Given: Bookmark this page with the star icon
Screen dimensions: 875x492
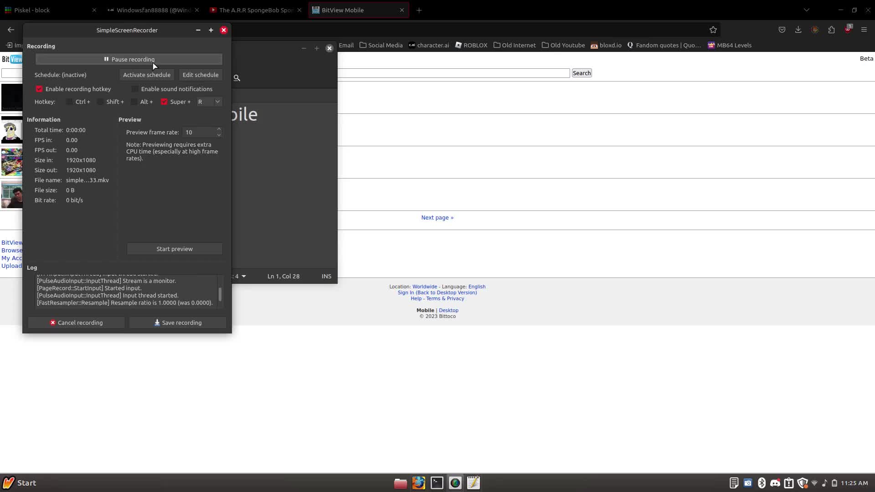Looking at the screenshot, I should click(x=713, y=30).
